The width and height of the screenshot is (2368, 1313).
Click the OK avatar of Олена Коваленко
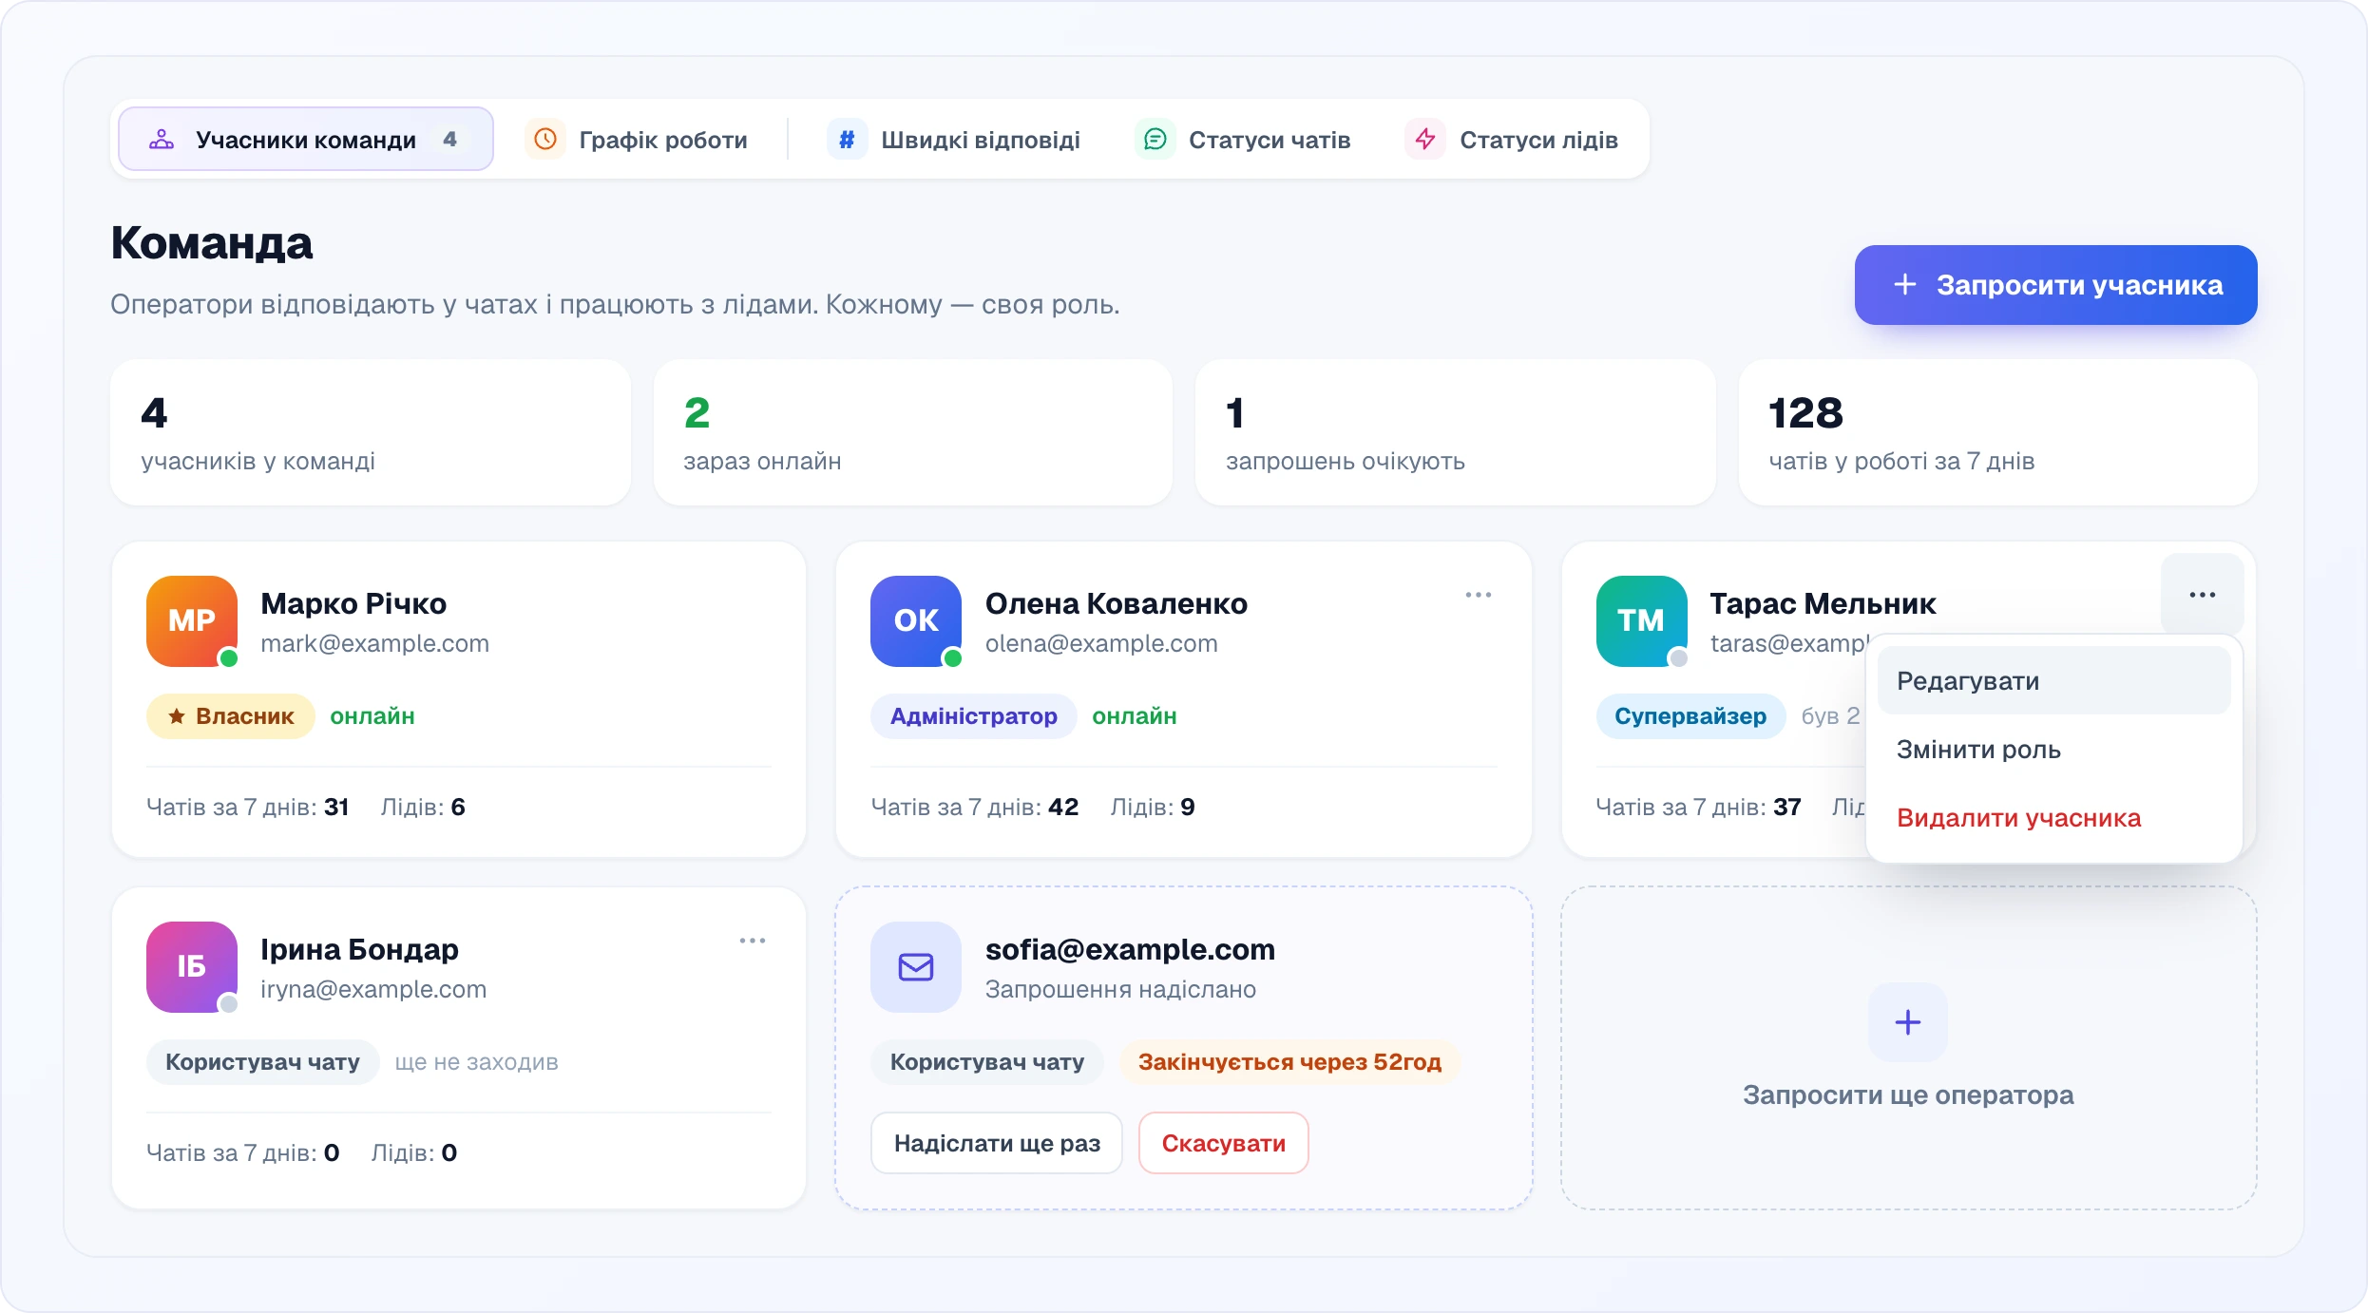[916, 620]
